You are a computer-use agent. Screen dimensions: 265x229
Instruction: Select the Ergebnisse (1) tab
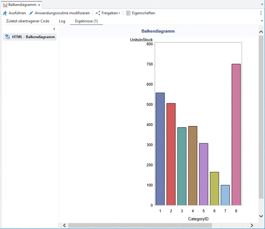(86, 21)
